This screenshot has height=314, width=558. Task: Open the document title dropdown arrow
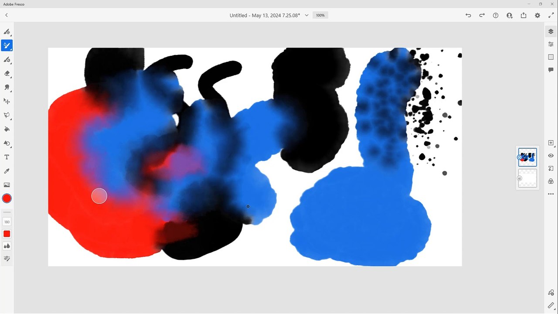tap(306, 15)
